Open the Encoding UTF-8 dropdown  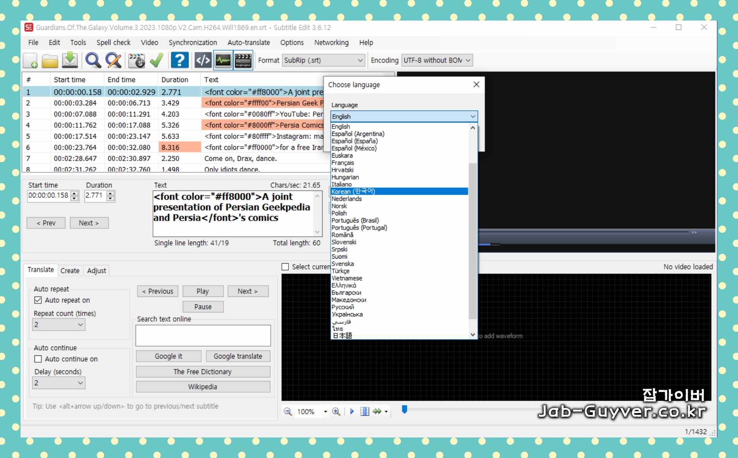437,60
